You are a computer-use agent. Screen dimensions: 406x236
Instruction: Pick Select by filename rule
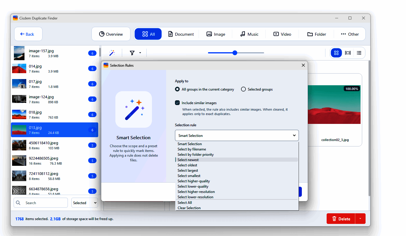(237, 149)
